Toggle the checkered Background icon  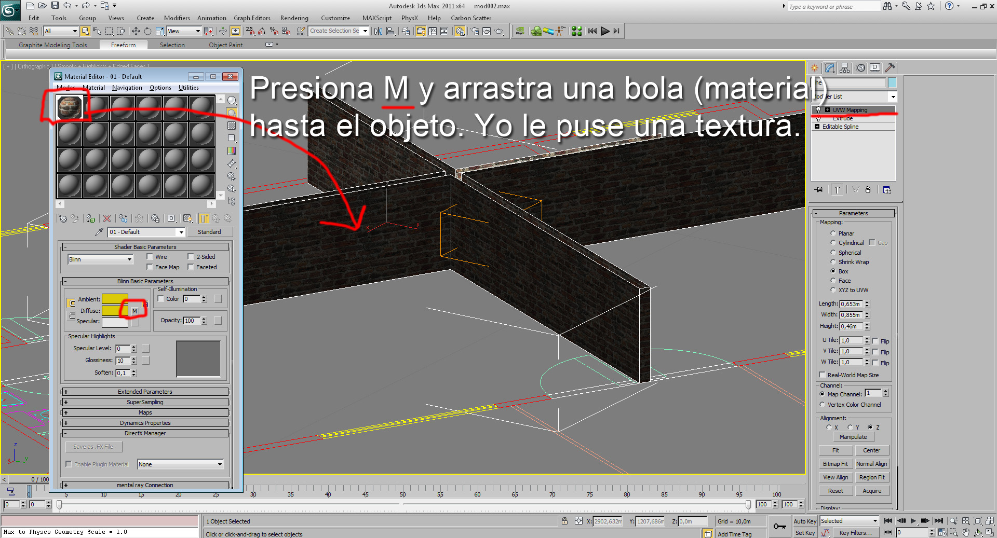(232, 126)
